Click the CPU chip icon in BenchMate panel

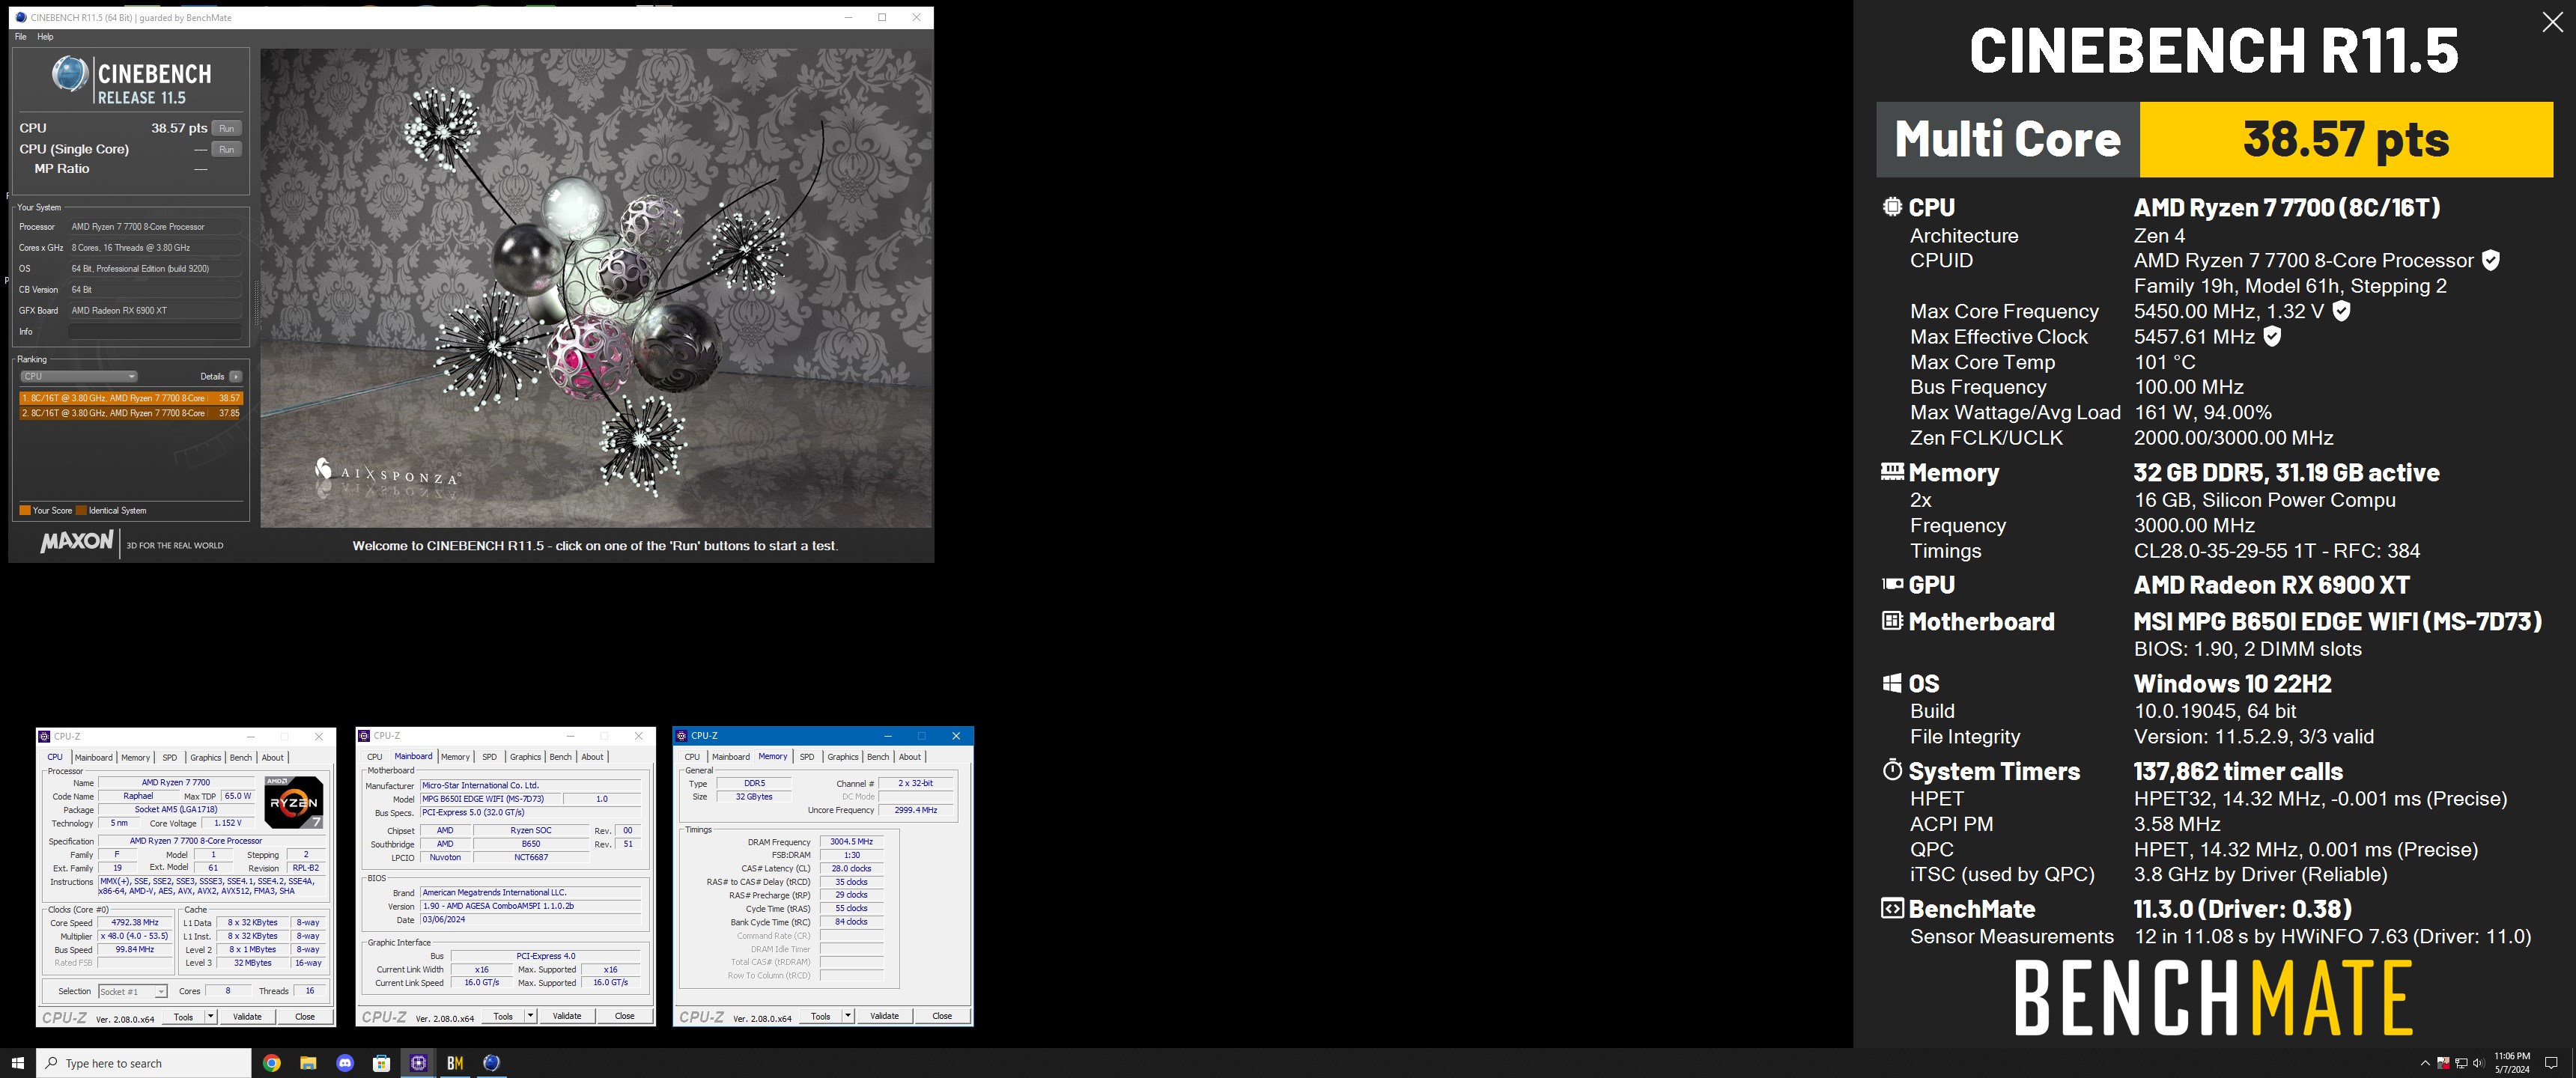(x=1892, y=206)
